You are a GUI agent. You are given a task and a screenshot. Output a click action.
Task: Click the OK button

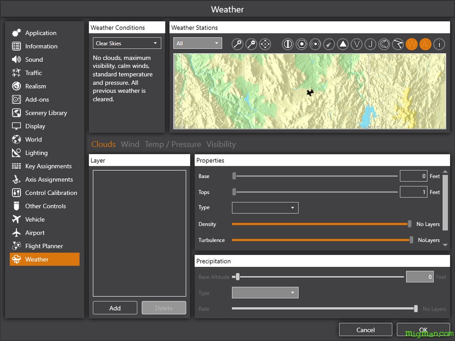click(x=423, y=330)
